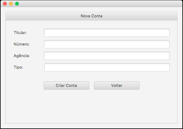Close the window with red button
Screen dimensions: 183x129
pos(5,4)
